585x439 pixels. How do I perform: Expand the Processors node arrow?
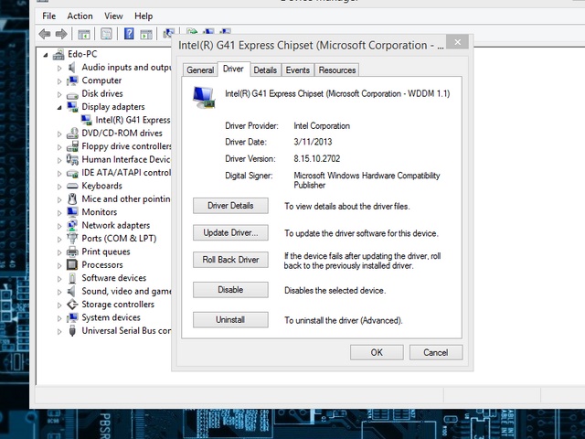pyautogui.click(x=59, y=265)
